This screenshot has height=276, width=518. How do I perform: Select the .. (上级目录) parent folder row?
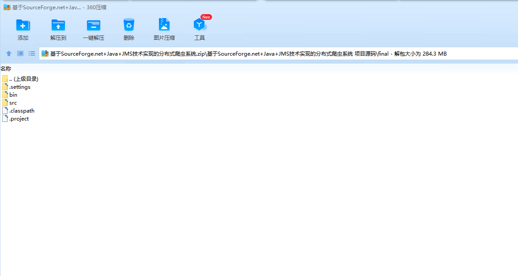tap(20, 79)
